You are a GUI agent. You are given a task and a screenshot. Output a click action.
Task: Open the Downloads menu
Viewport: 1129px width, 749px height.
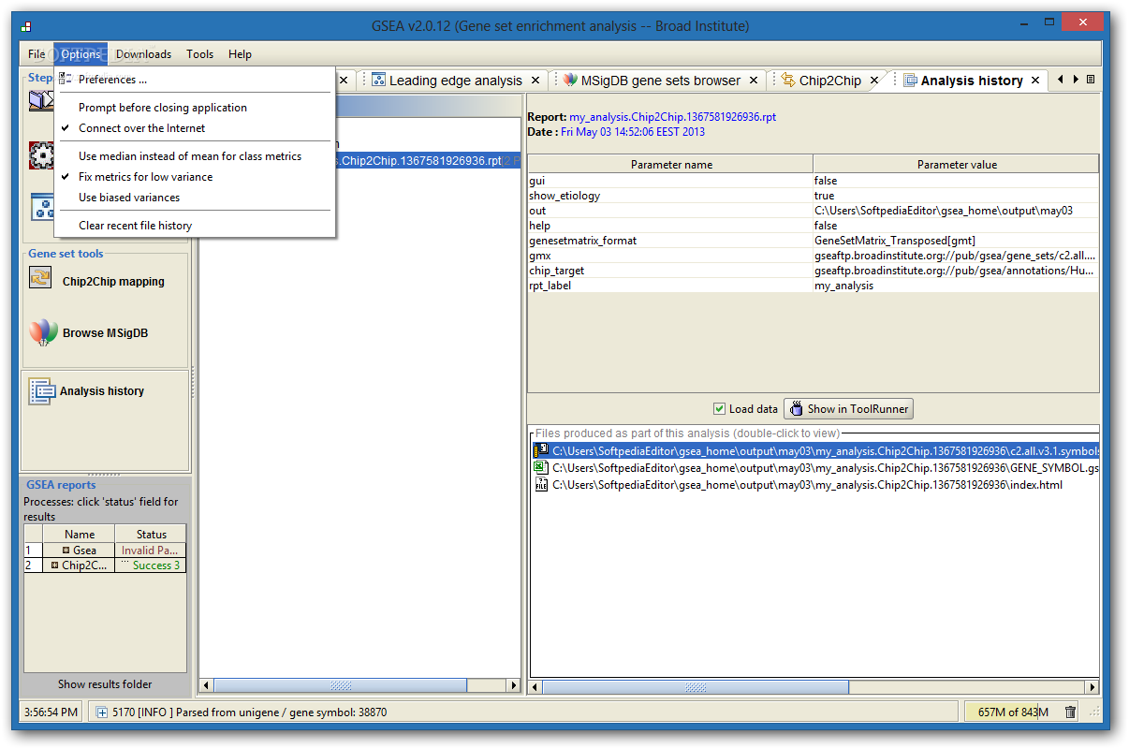click(x=143, y=54)
